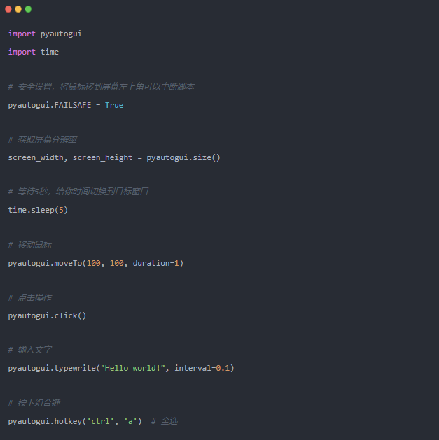Click the line 'import pyautogui'

click(45, 34)
